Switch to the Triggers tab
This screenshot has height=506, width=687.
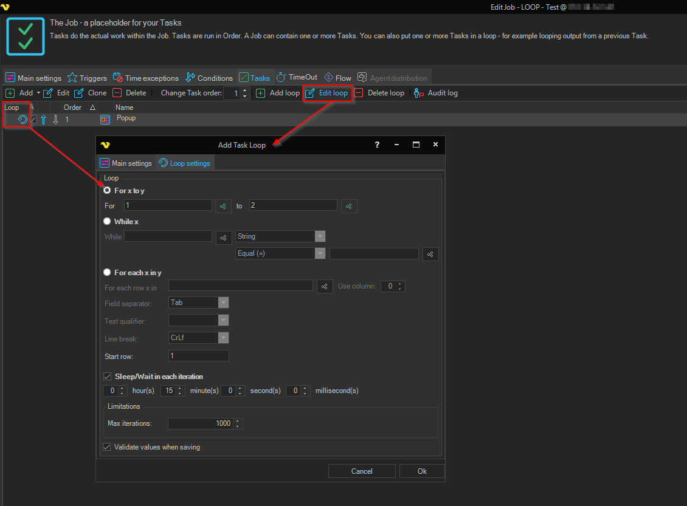[x=87, y=78]
